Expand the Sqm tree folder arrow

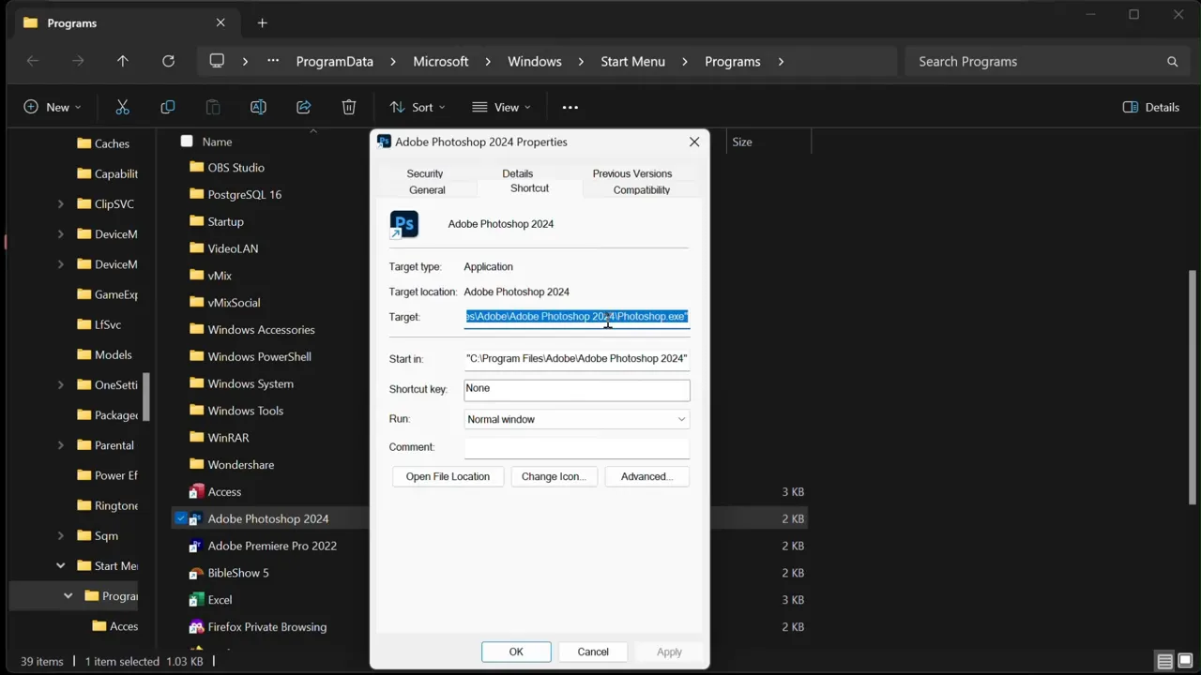61,536
